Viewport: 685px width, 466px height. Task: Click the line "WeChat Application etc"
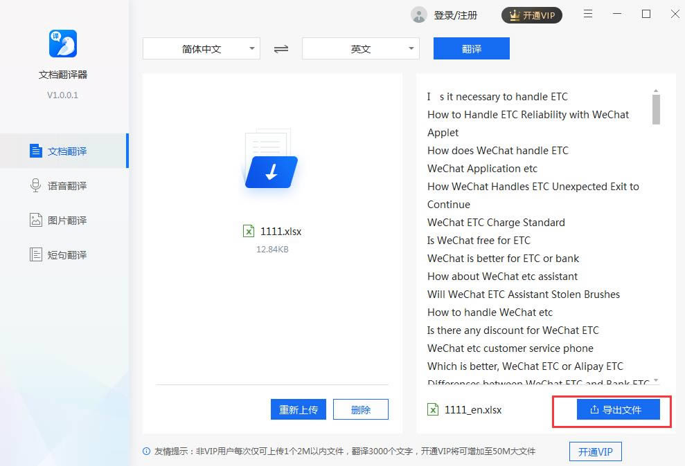[x=482, y=168]
